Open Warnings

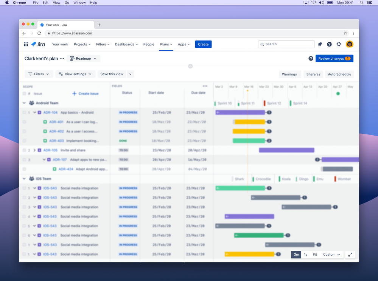(x=289, y=74)
